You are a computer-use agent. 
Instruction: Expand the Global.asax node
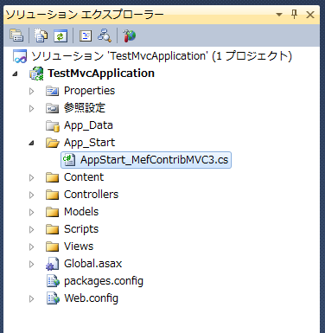32,264
